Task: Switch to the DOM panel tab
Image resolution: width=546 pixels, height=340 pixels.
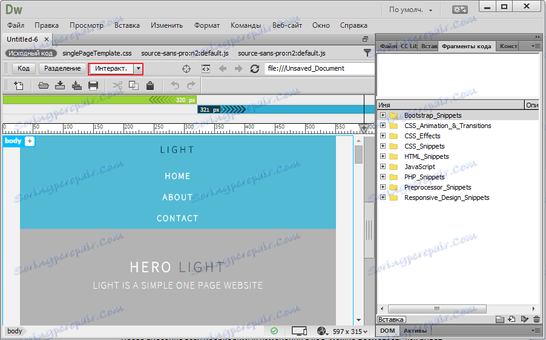Action: point(387,330)
